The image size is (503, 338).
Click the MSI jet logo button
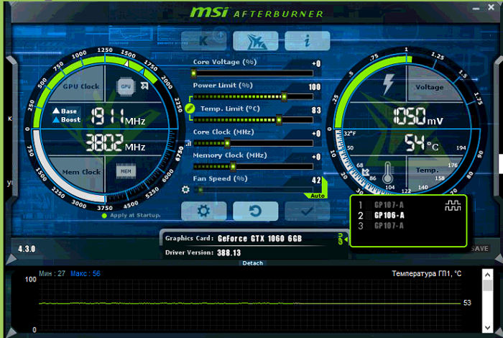coord(256,41)
